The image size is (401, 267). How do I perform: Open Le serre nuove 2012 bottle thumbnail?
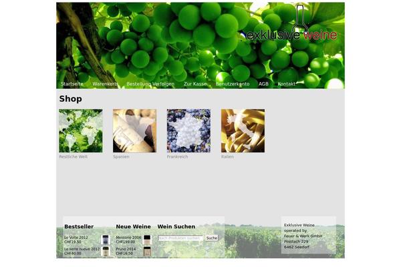[106, 252]
